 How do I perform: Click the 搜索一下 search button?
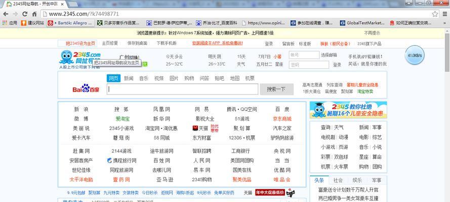pos(277,89)
